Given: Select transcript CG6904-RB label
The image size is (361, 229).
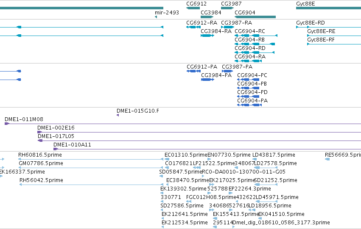Looking at the screenshot, I should 249,40.
